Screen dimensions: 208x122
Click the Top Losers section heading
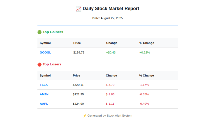pos(52,64)
